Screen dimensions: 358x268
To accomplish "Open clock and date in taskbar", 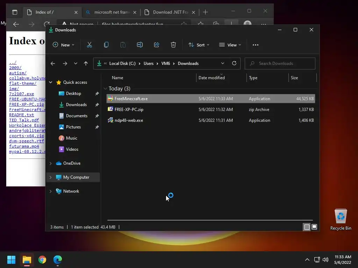I will [343, 260].
